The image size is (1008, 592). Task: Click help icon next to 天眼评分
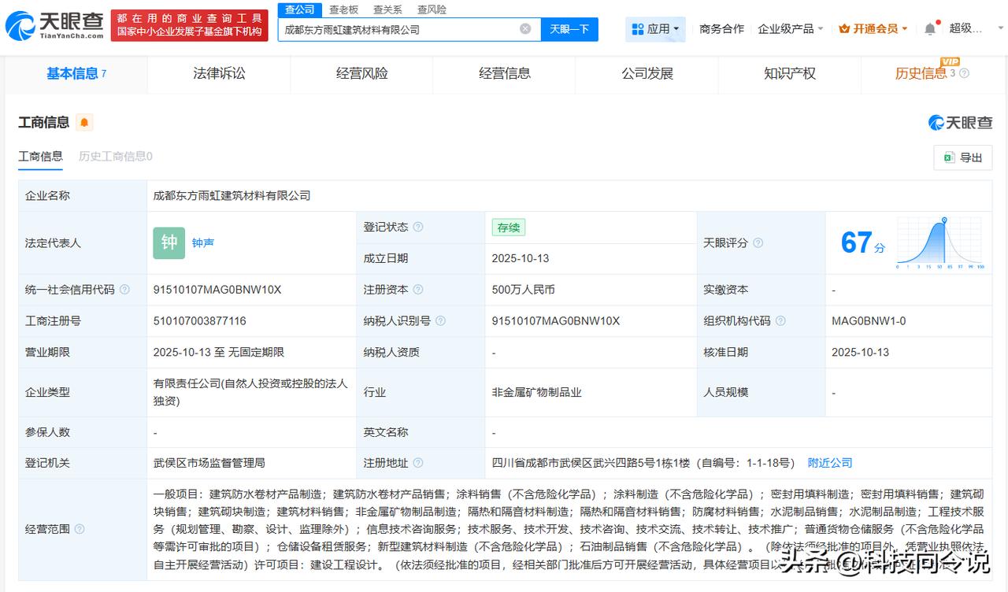pos(758,243)
